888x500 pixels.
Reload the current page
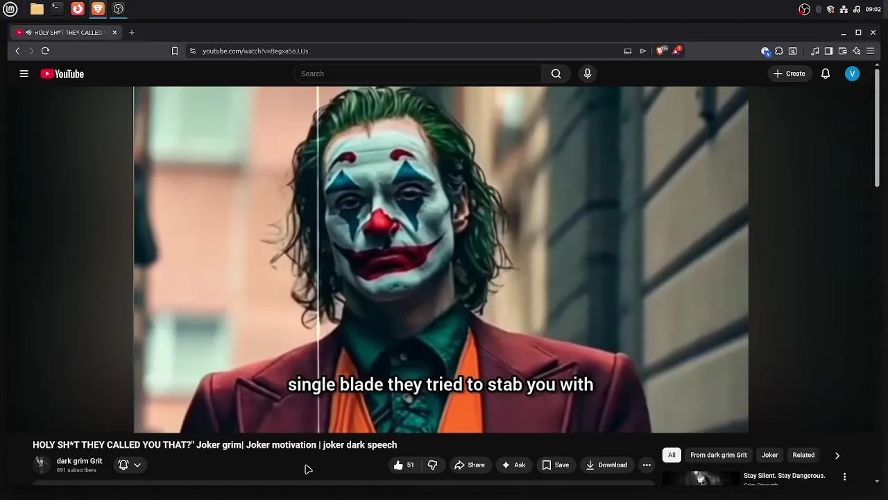click(45, 51)
